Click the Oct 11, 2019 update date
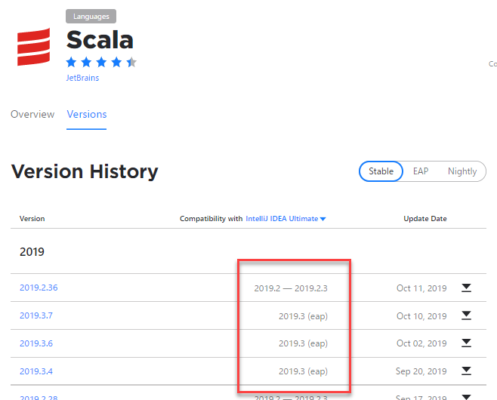 coord(421,288)
